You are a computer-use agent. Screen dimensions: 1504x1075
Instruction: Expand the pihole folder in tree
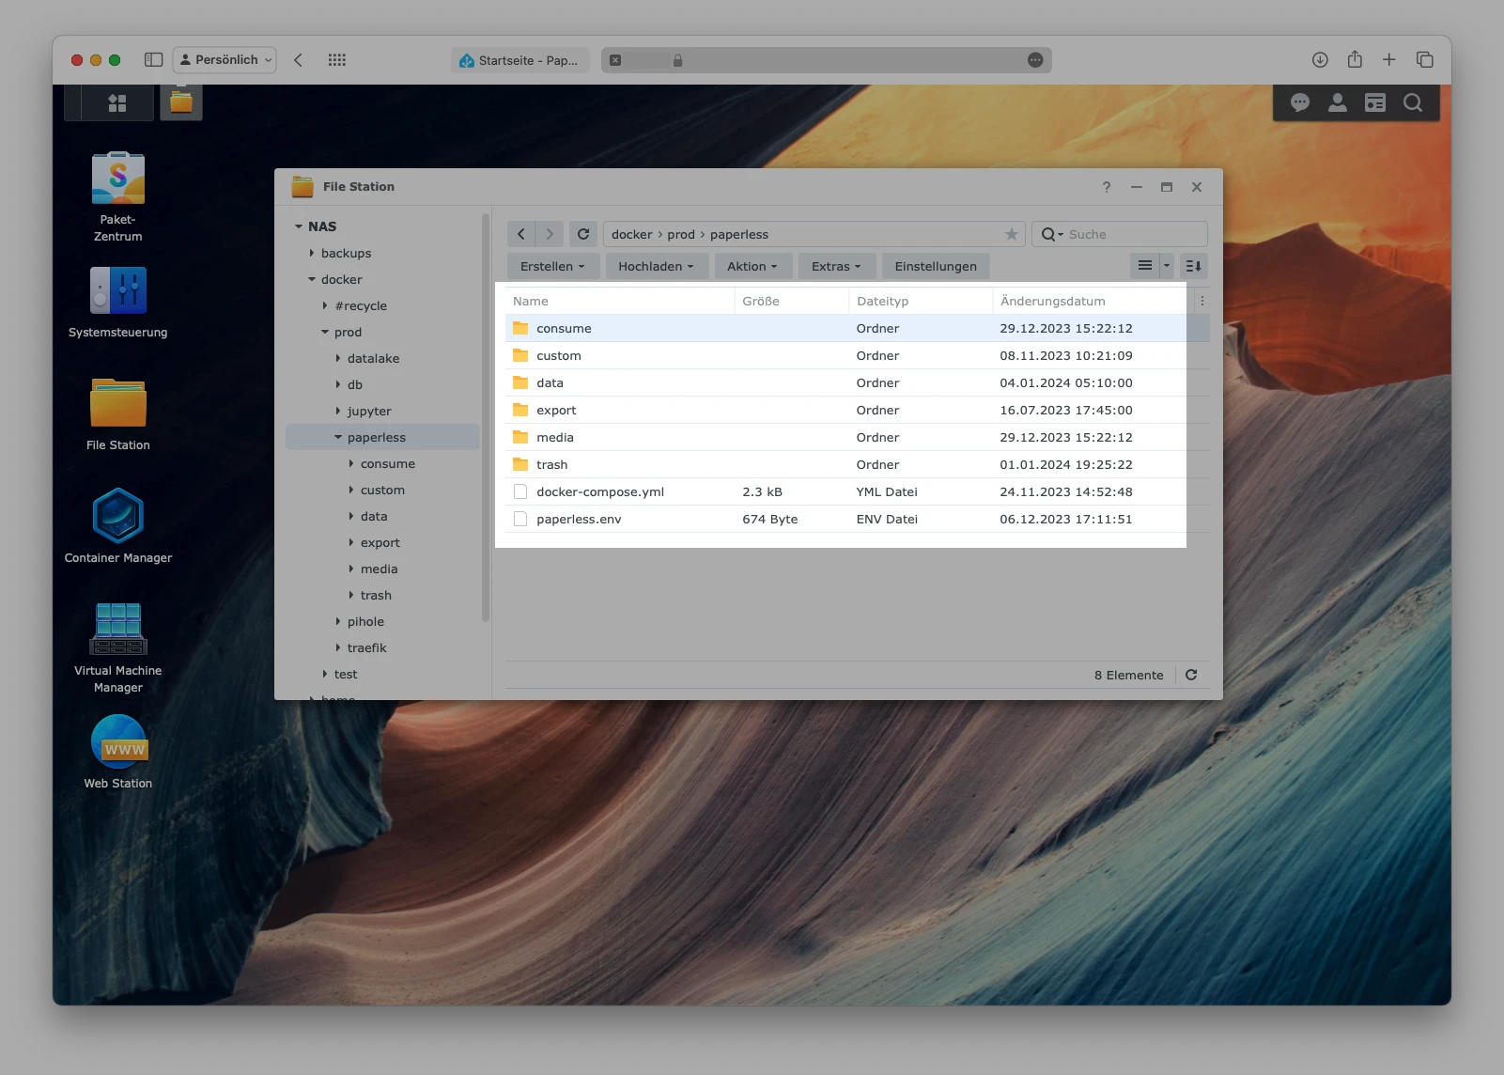pyautogui.click(x=338, y=622)
